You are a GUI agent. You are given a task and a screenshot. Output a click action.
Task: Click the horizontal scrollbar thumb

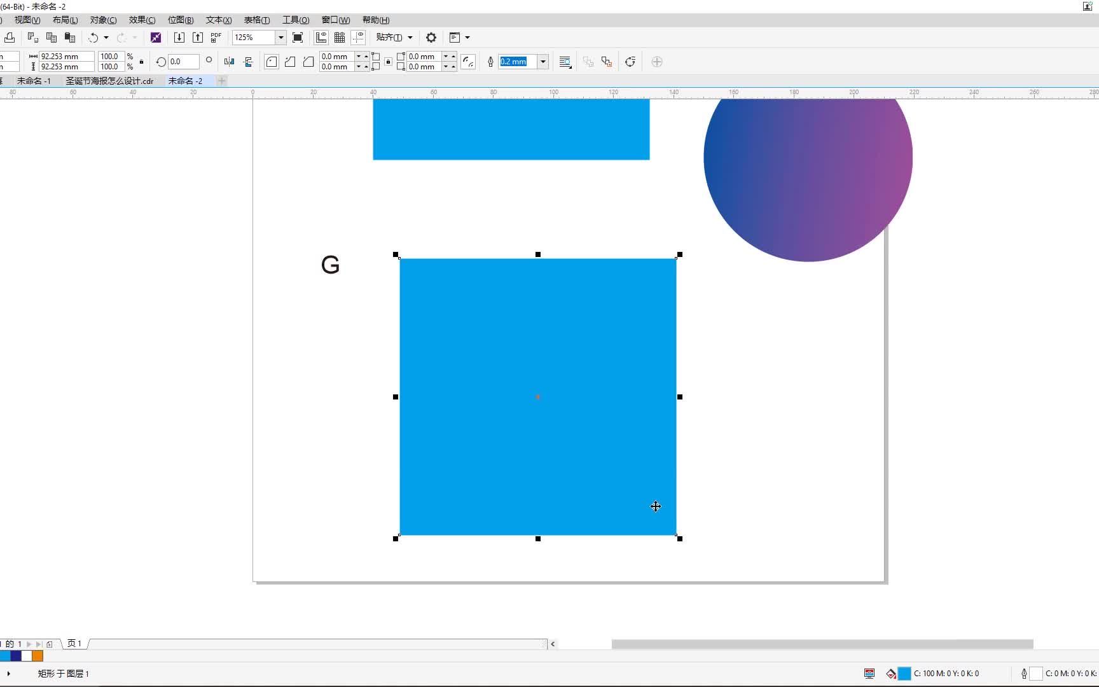coord(822,644)
